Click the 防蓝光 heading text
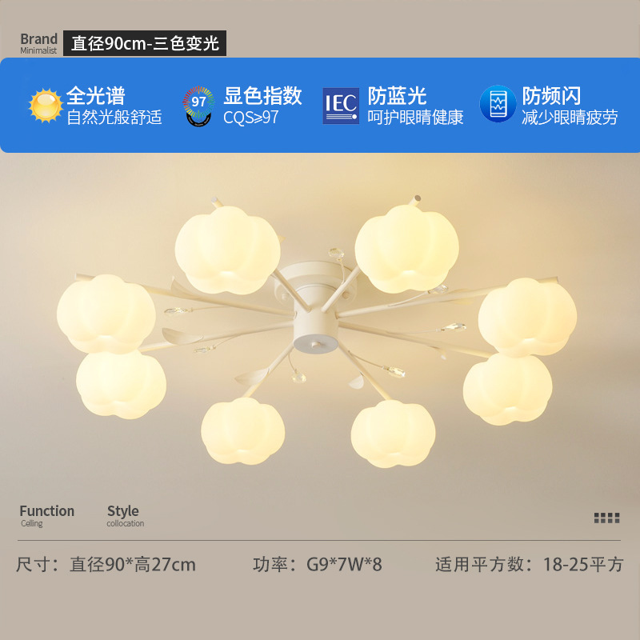The height and width of the screenshot is (640, 640). (x=397, y=96)
